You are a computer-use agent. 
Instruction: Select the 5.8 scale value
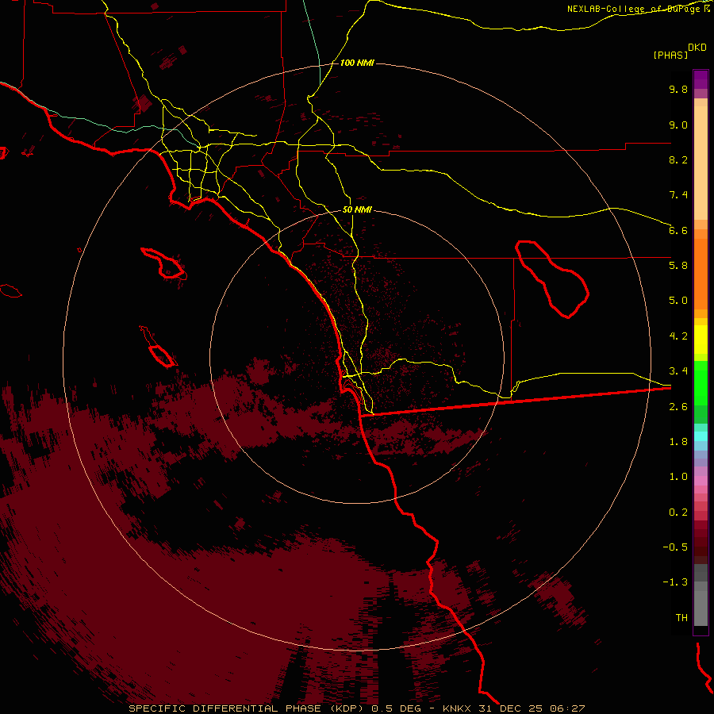click(678, 266)
